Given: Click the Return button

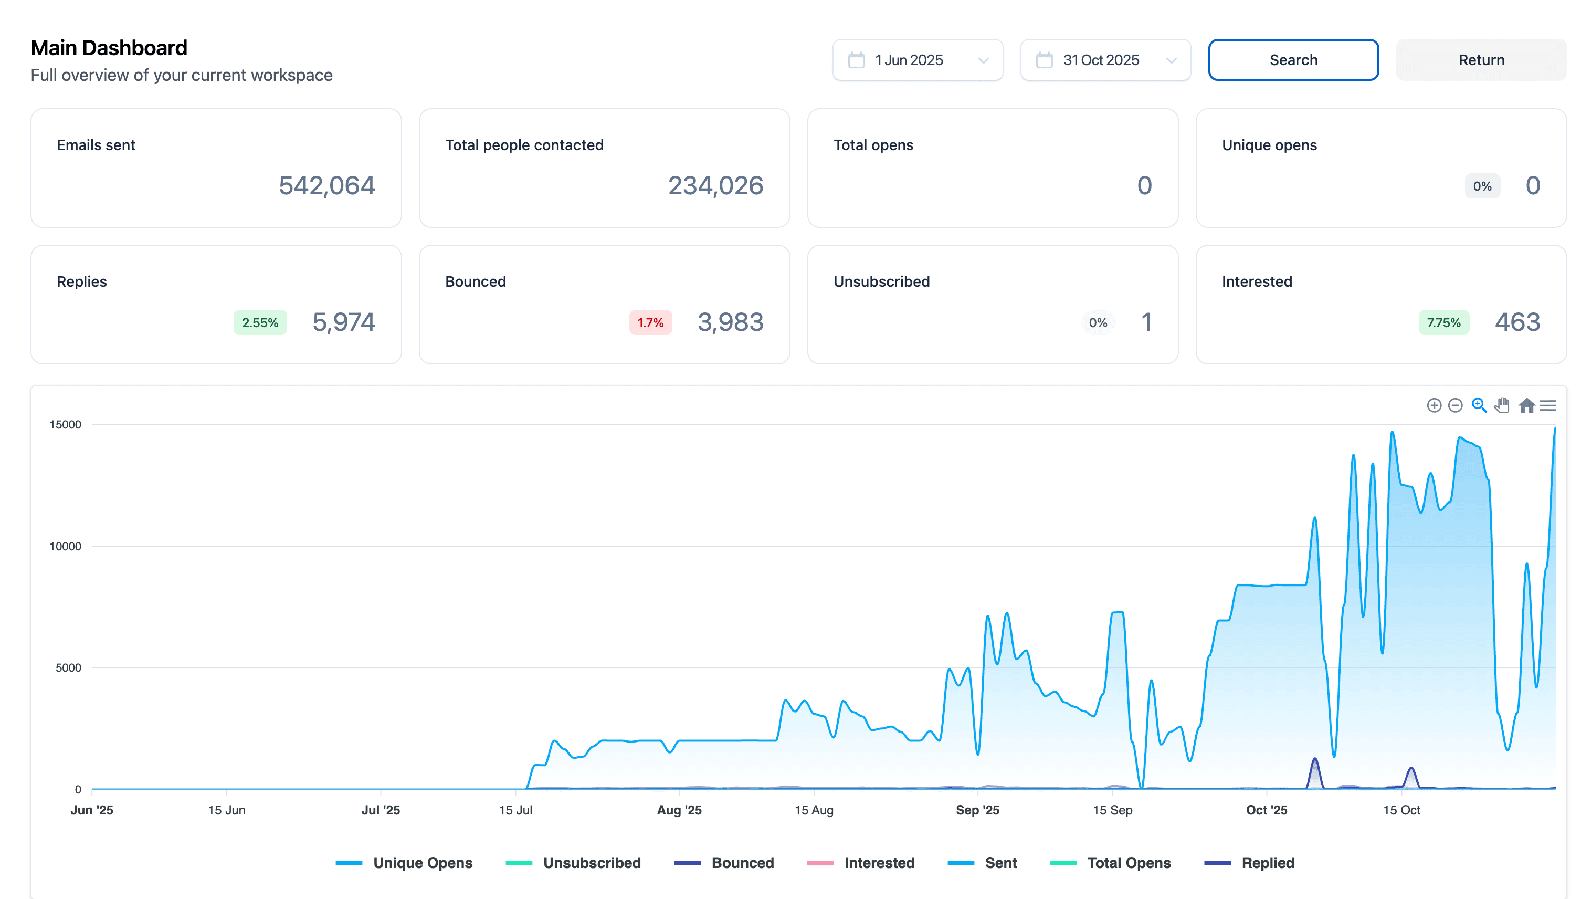Looking at the screenshot, I should (1481, 60).
